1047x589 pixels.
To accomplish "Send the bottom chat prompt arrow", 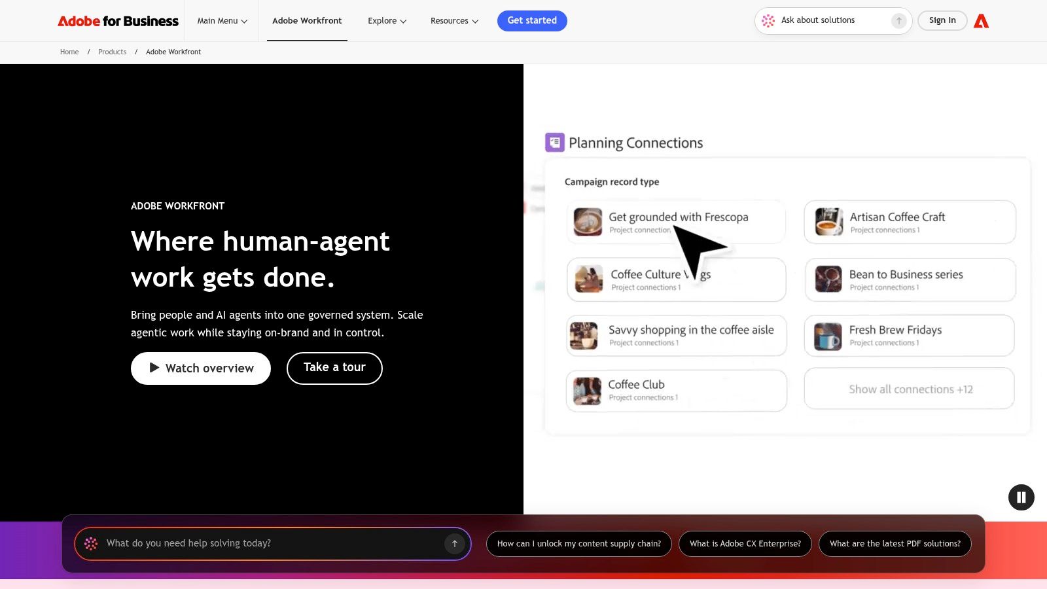I will pyautogui.click(x=455, y=543).
